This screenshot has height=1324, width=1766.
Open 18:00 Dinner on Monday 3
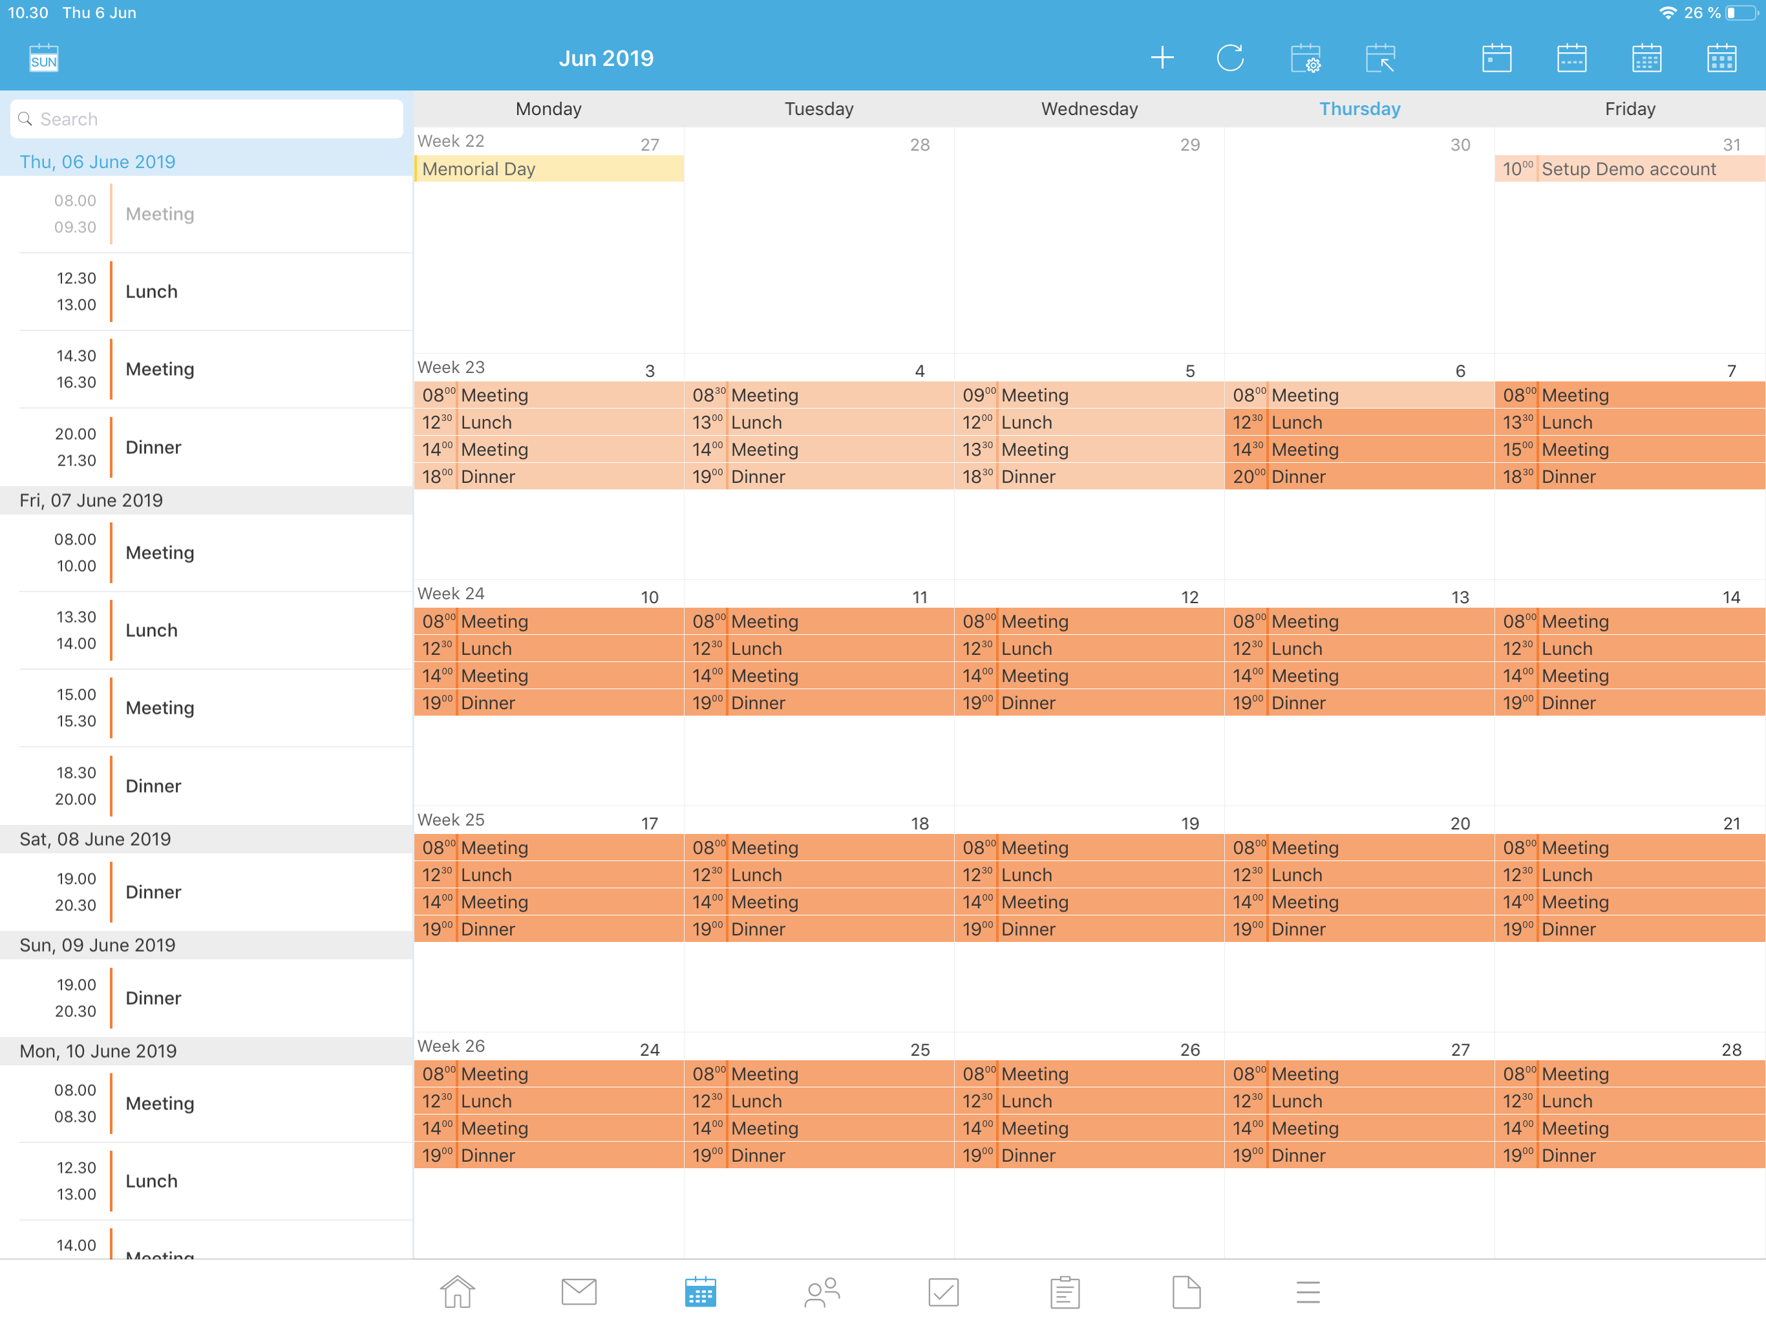click(x=549, y=476)
